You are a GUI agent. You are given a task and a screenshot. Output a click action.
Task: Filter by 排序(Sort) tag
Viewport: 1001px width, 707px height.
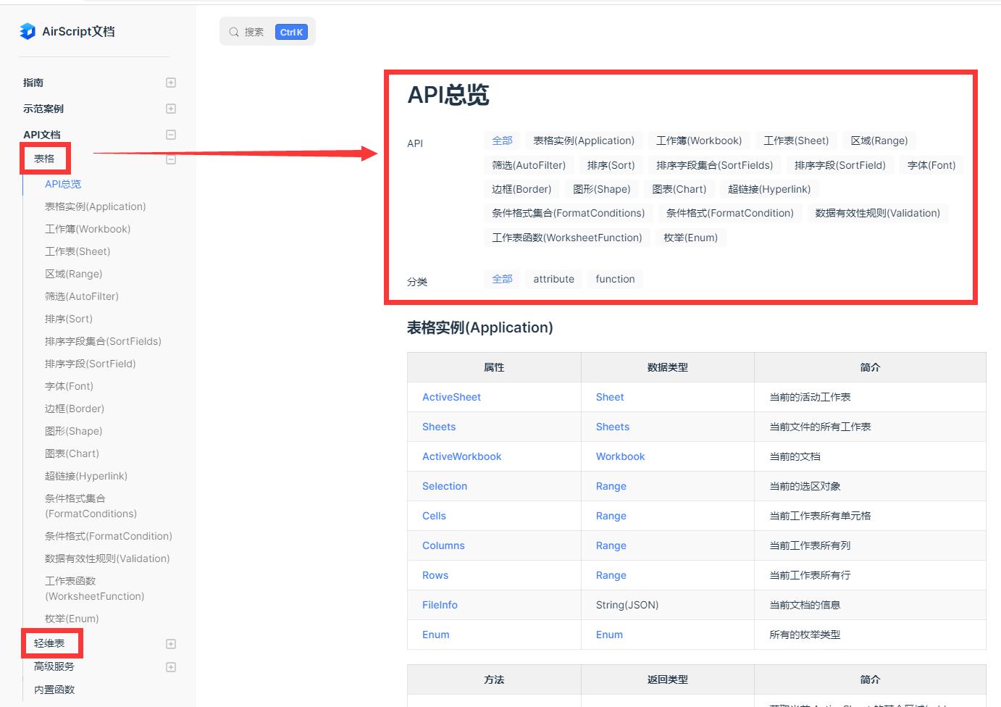[611, 165]
